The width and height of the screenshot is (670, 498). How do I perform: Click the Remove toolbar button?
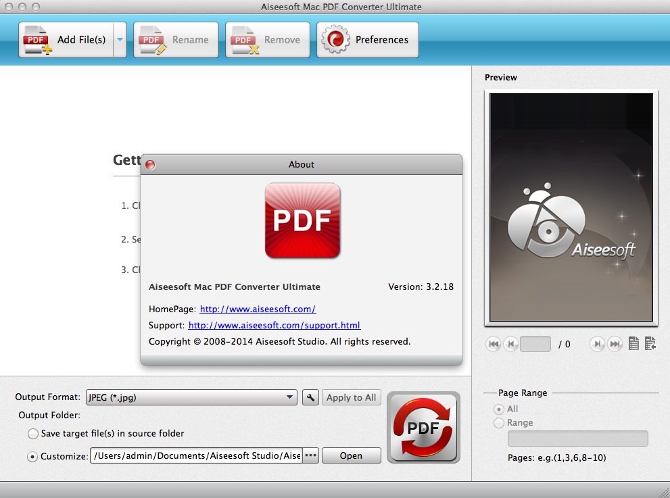point(268,40)
